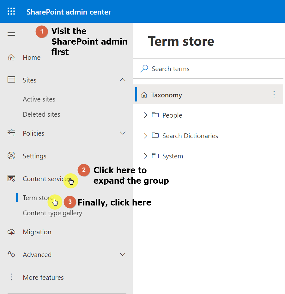Viewport: 285px width, 294px height.
Task: Click the search magnifier icon
Action: pos(144,69)
